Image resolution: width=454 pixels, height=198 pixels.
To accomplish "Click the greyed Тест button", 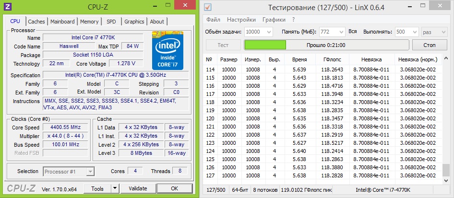I will [223, 45].
